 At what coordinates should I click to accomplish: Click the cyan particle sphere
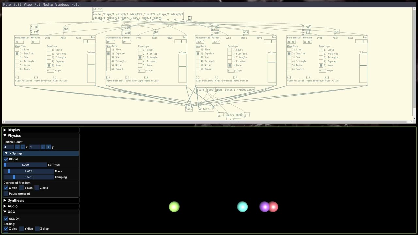tap(242, 207)
